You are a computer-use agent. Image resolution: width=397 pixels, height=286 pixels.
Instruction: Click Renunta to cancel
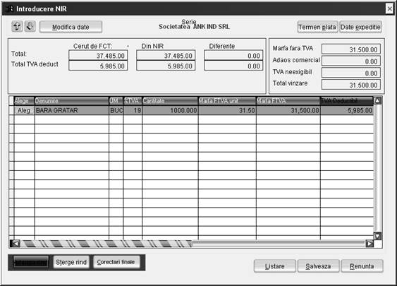pyautogui.click(x=362, y=266)
